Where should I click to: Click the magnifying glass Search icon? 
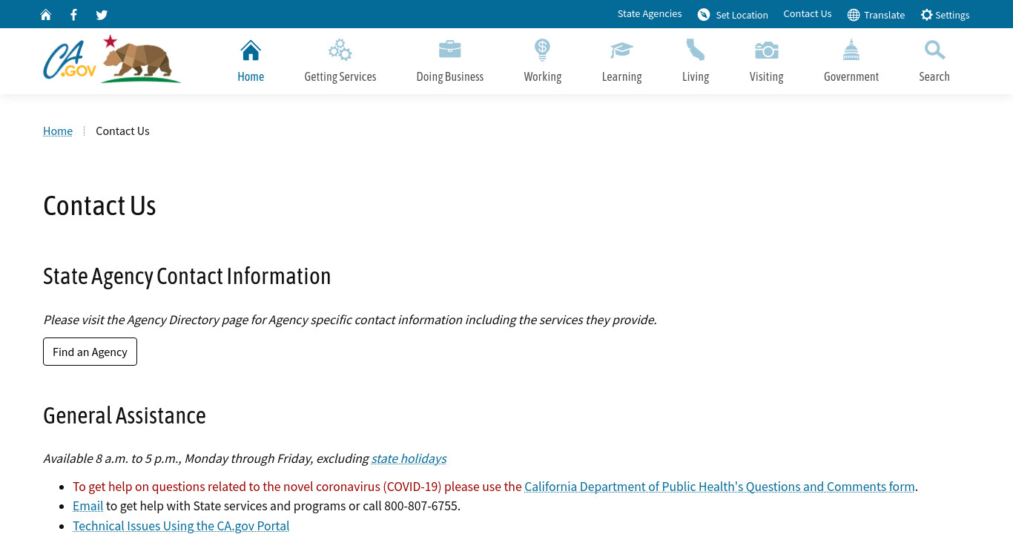click(x=934, y=50)
